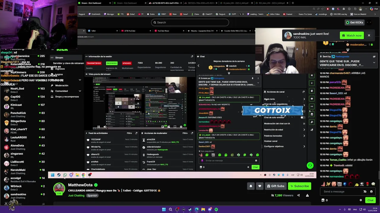380x213 pixels.
Task: Switch to the first Stream - Kick Dashboard tab
Action: tap(94, 3)
